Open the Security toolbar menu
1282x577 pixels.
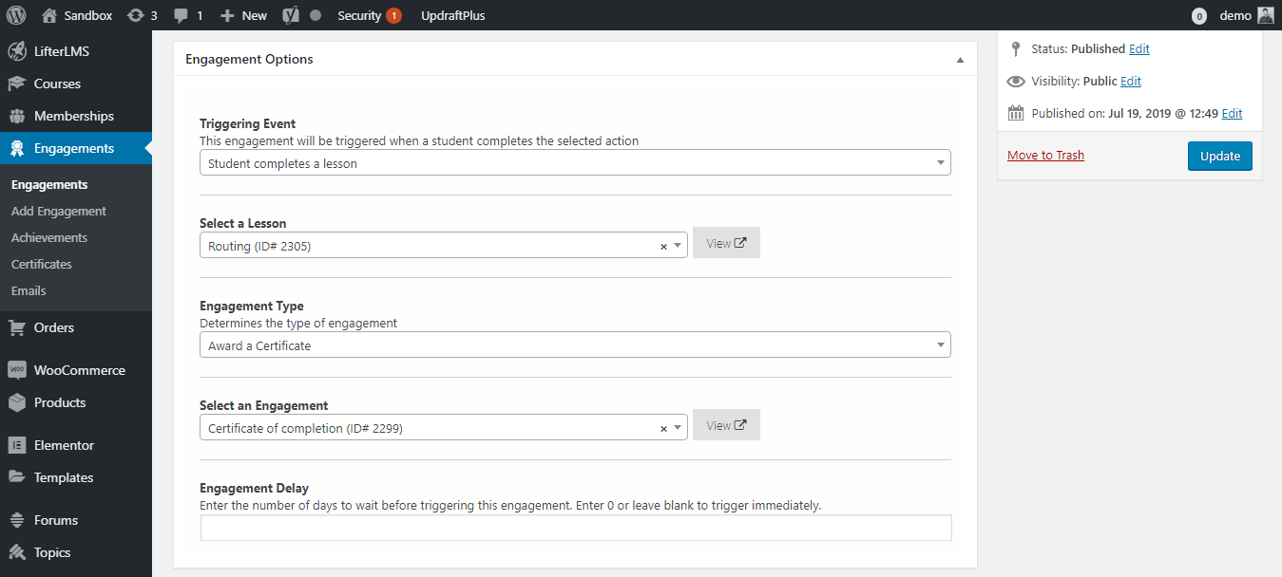[x=369, y=15]
